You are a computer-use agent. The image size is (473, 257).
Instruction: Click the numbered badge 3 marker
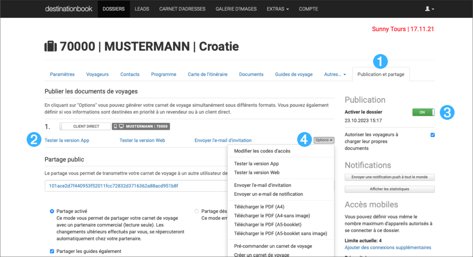[x=446, y=112]
